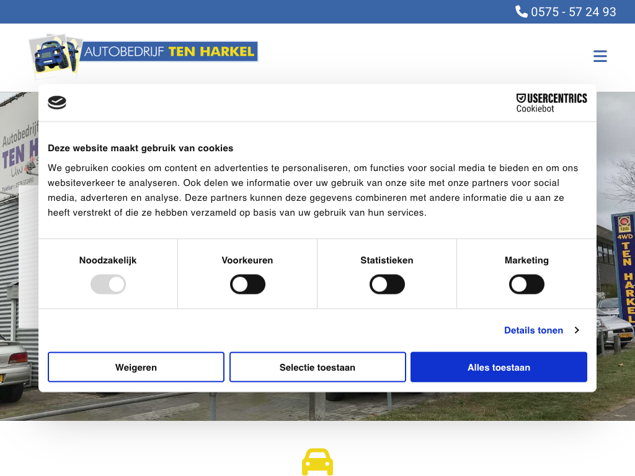
Task: Enable the Marketing cookies switch
Action: [x=526, y=284]
